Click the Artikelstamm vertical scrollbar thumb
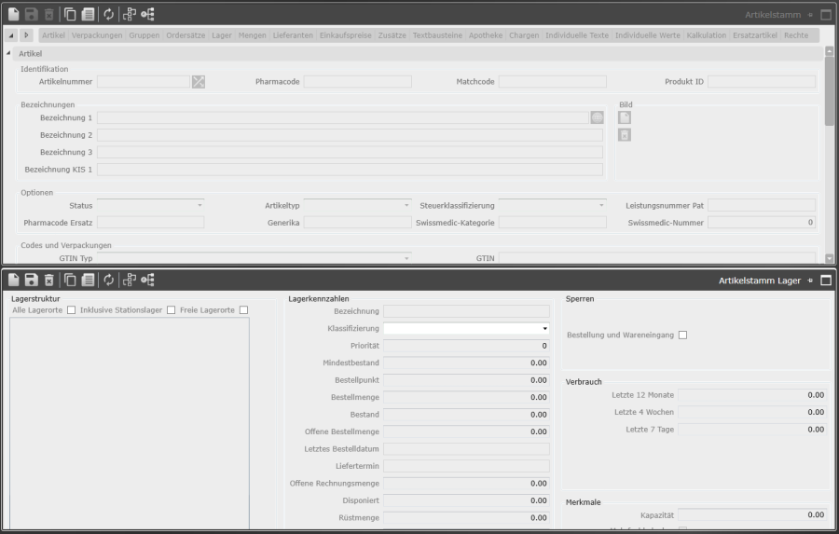This screenshot has width=839, height=534. tap(830, 91)
